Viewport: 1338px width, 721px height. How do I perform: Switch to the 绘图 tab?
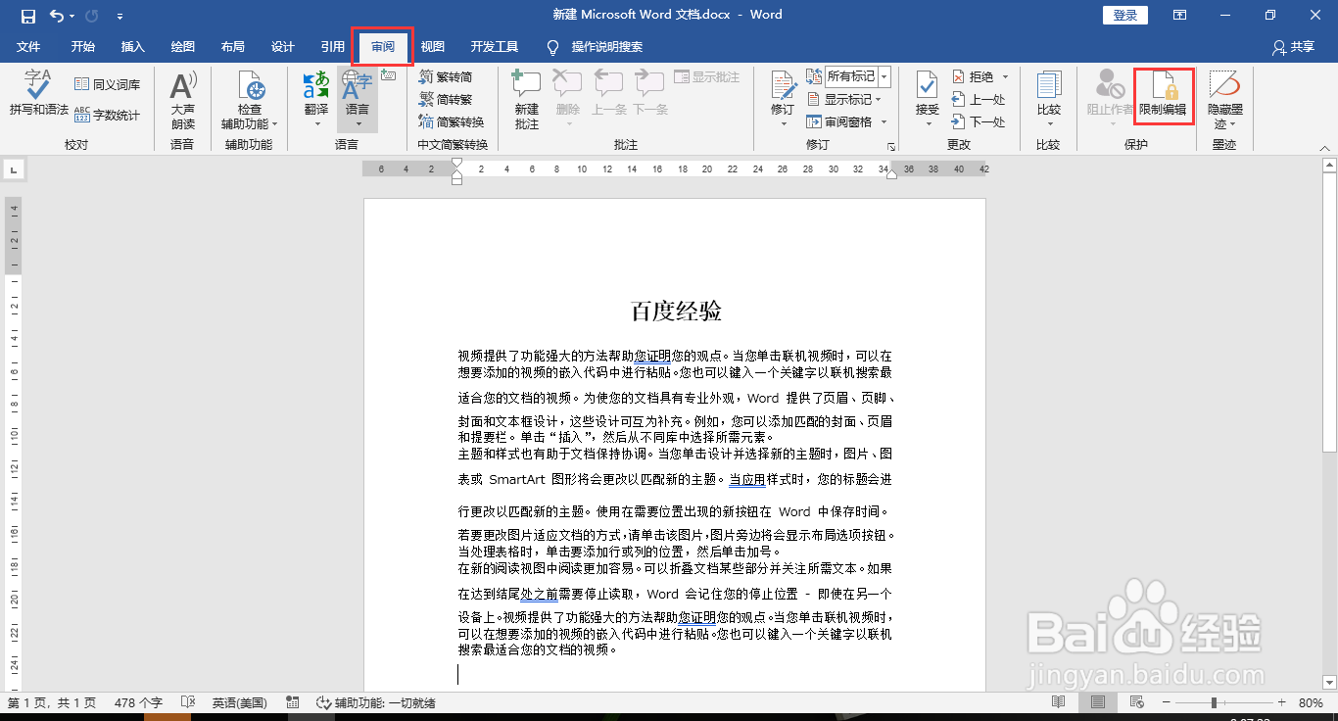182,46
